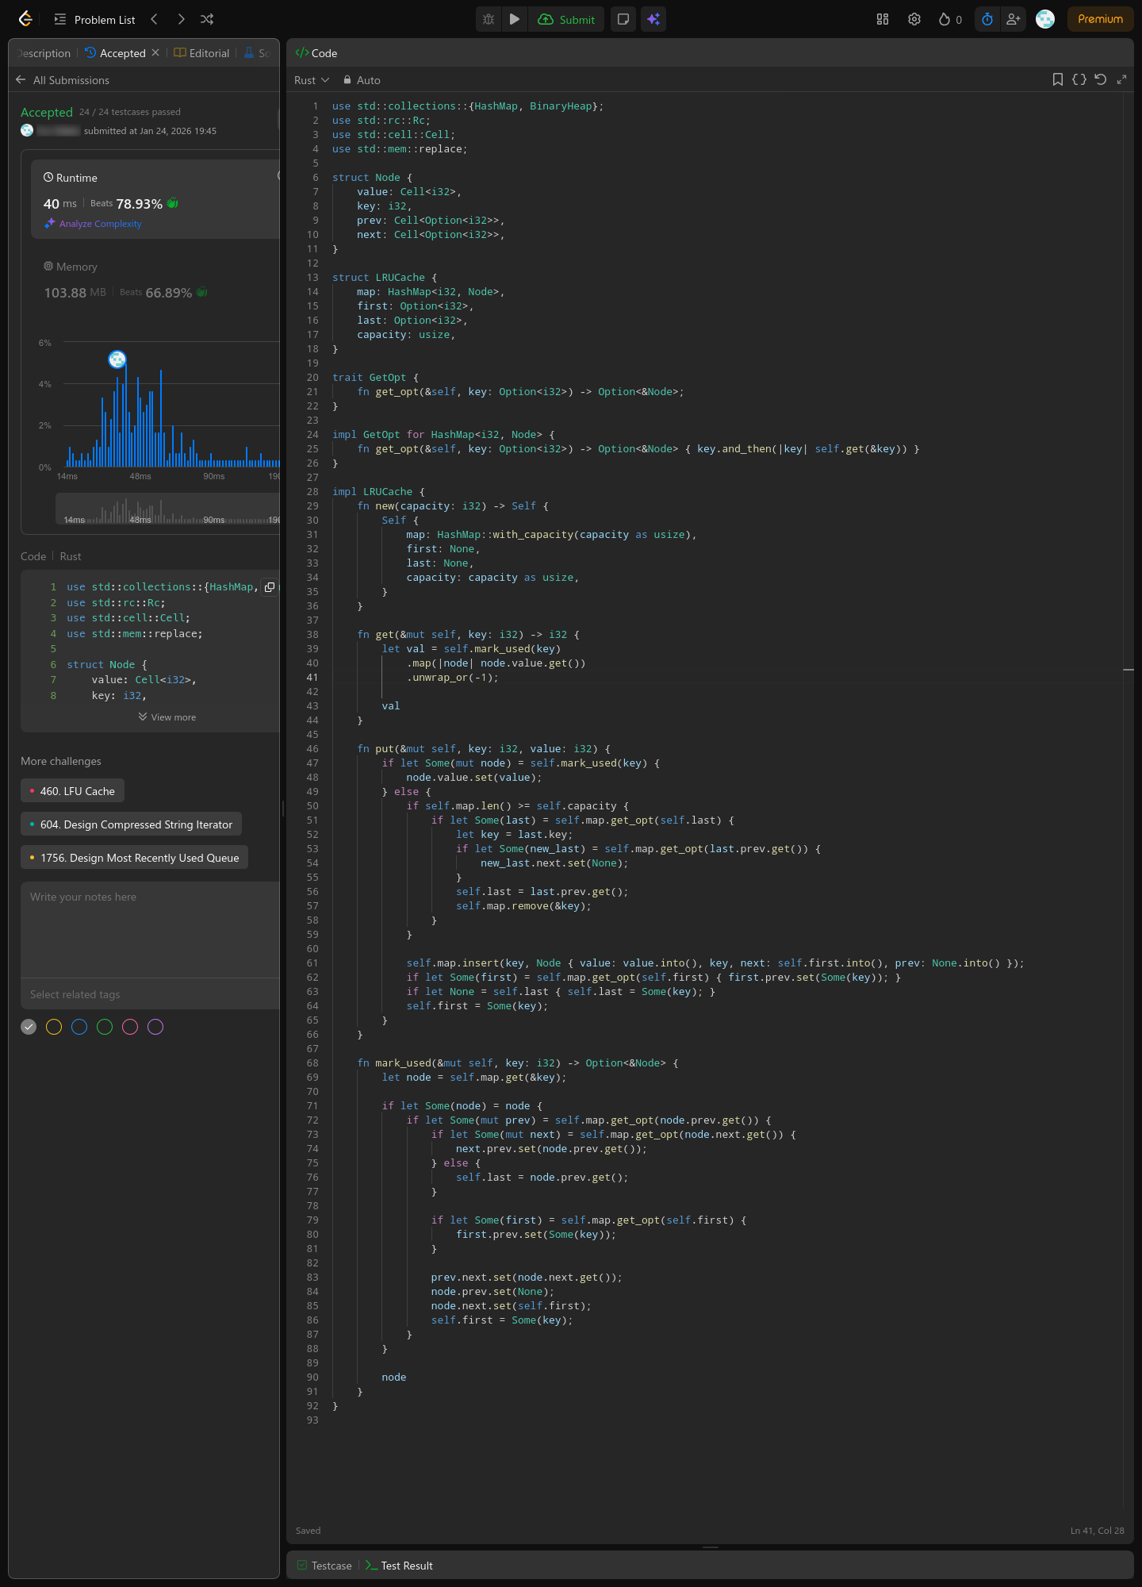1142x1587 pixels.
Task: Open the notes icon in top toolbar
Action: pyautogui.click(x=623, y=19)
